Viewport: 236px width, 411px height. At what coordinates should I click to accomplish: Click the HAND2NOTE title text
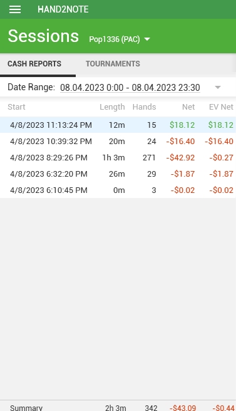63,9
